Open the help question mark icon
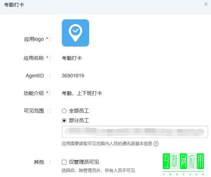211x177 pixels. 156,144
